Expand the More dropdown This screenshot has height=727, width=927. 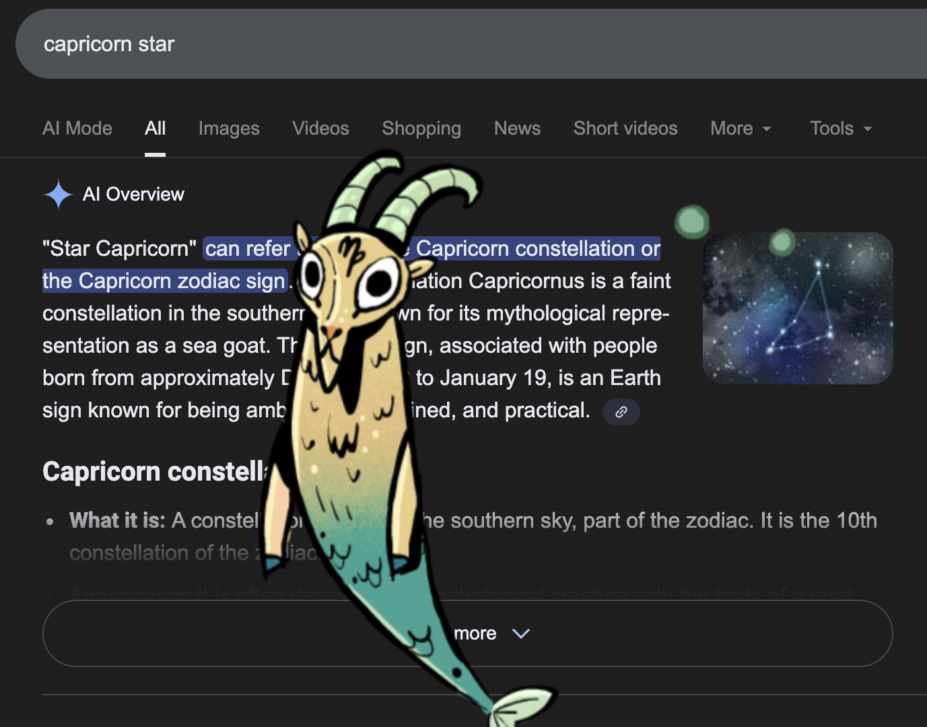(741, 128)
